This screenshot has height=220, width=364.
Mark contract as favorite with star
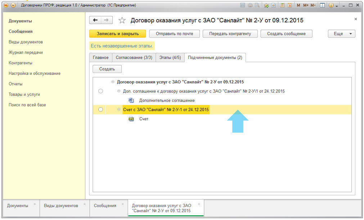(122, 20)
